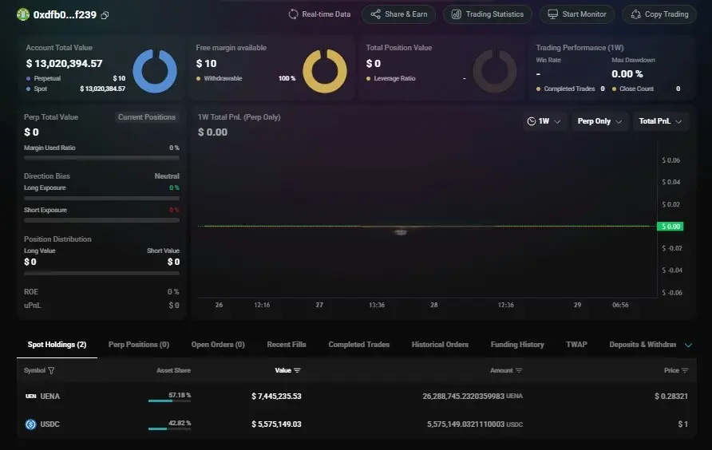
Task: Click the Withdrawable 100 % value
Action: click(x=287, y=78)
